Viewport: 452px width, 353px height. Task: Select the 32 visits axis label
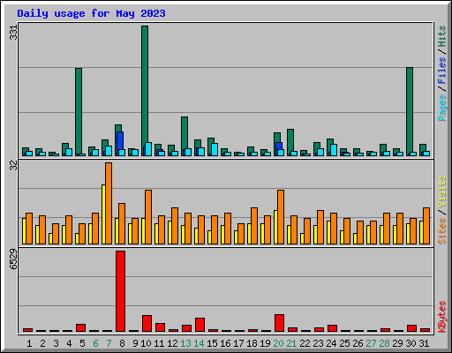[13, 166]
